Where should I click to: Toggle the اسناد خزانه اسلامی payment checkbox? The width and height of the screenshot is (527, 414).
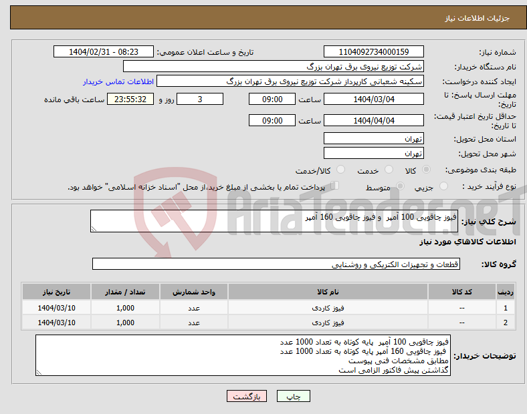(x=335, y=186)
